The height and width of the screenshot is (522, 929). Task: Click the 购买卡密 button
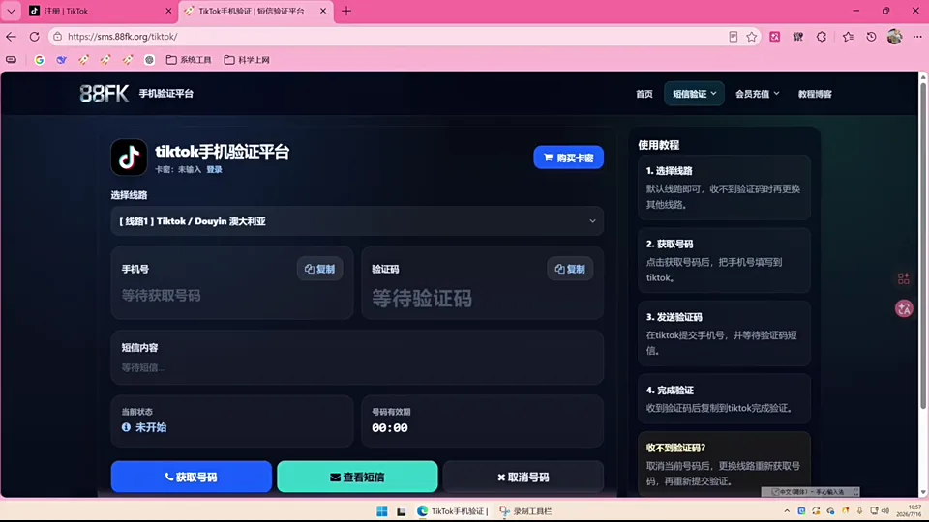point(568,158)
